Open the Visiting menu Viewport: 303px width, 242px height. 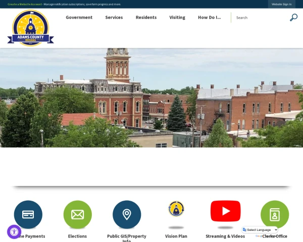(x=177, y=17)
